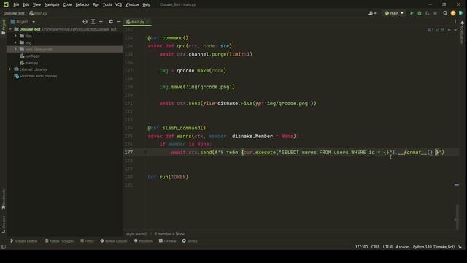Click tool windows quick access icon
Screen dimensions: 467x263
(4, 247)
